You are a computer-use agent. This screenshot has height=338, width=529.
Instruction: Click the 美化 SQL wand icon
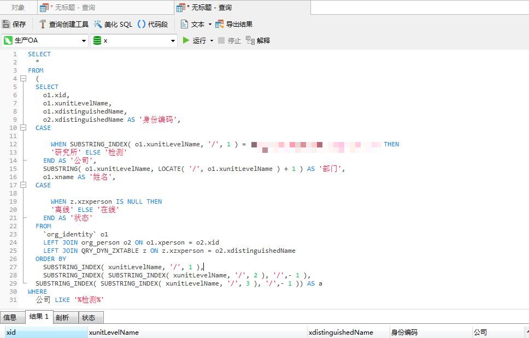98,24
